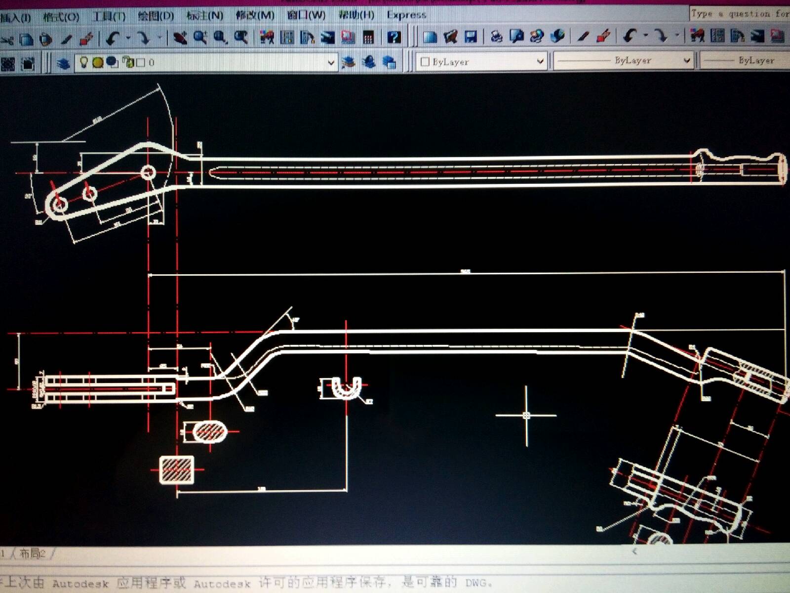Click the Zoom Previous icon
The height and width of the screenshot is (593, 790).
(x=241, y=38)
